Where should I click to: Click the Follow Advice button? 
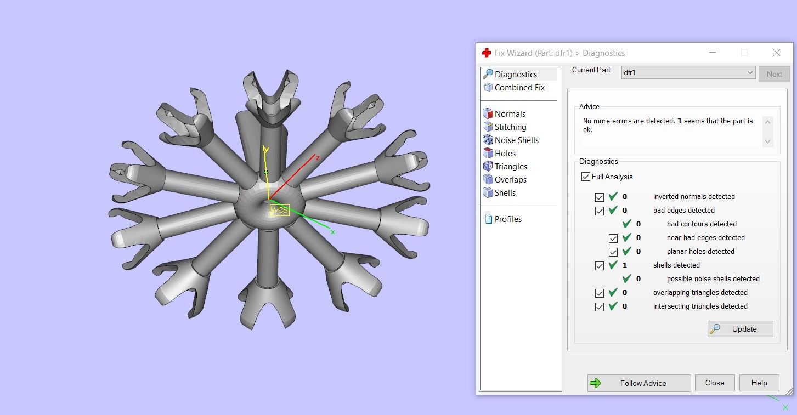(x=639, y=383)
